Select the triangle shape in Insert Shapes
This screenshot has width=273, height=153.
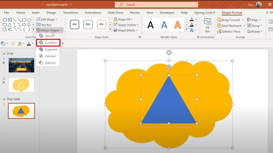pyautogui.click(x=10, y=24)
